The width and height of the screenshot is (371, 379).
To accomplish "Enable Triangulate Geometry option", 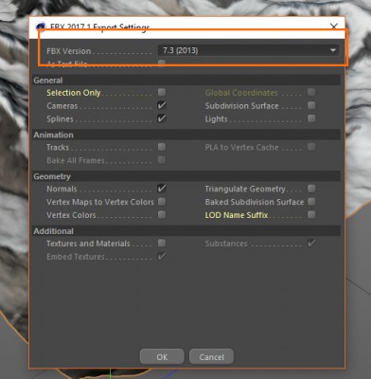I will (311, 189).
